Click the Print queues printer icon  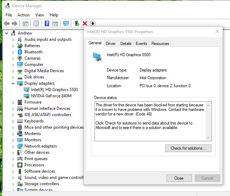(20, 159)
